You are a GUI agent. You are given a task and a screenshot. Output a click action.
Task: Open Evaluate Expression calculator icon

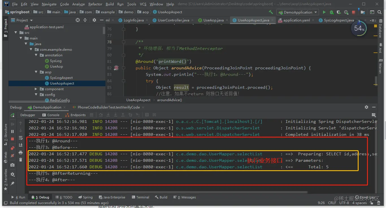(x=147, y=115)
